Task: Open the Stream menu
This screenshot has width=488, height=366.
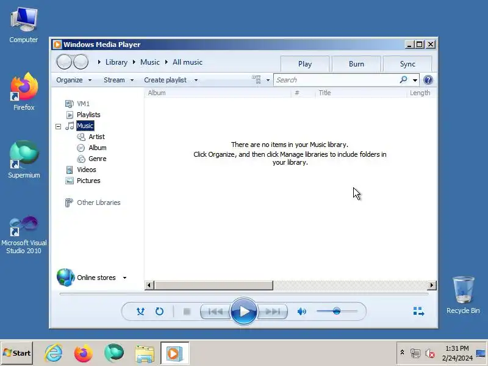Action: click(x=118, y=80)
